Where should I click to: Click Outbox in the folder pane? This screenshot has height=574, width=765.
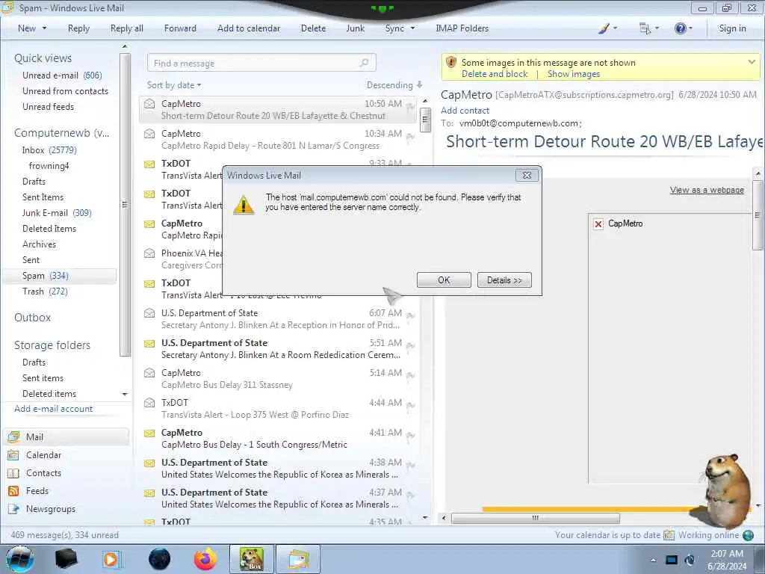click(32, 317)
